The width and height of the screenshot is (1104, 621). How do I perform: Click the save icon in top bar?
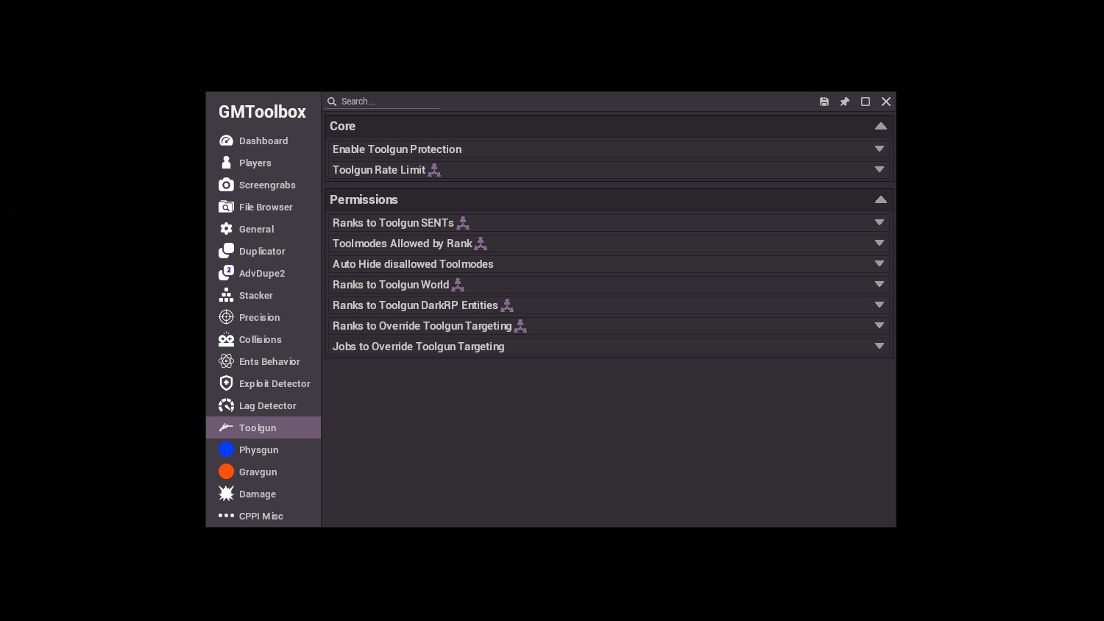(x=824, y=102)
